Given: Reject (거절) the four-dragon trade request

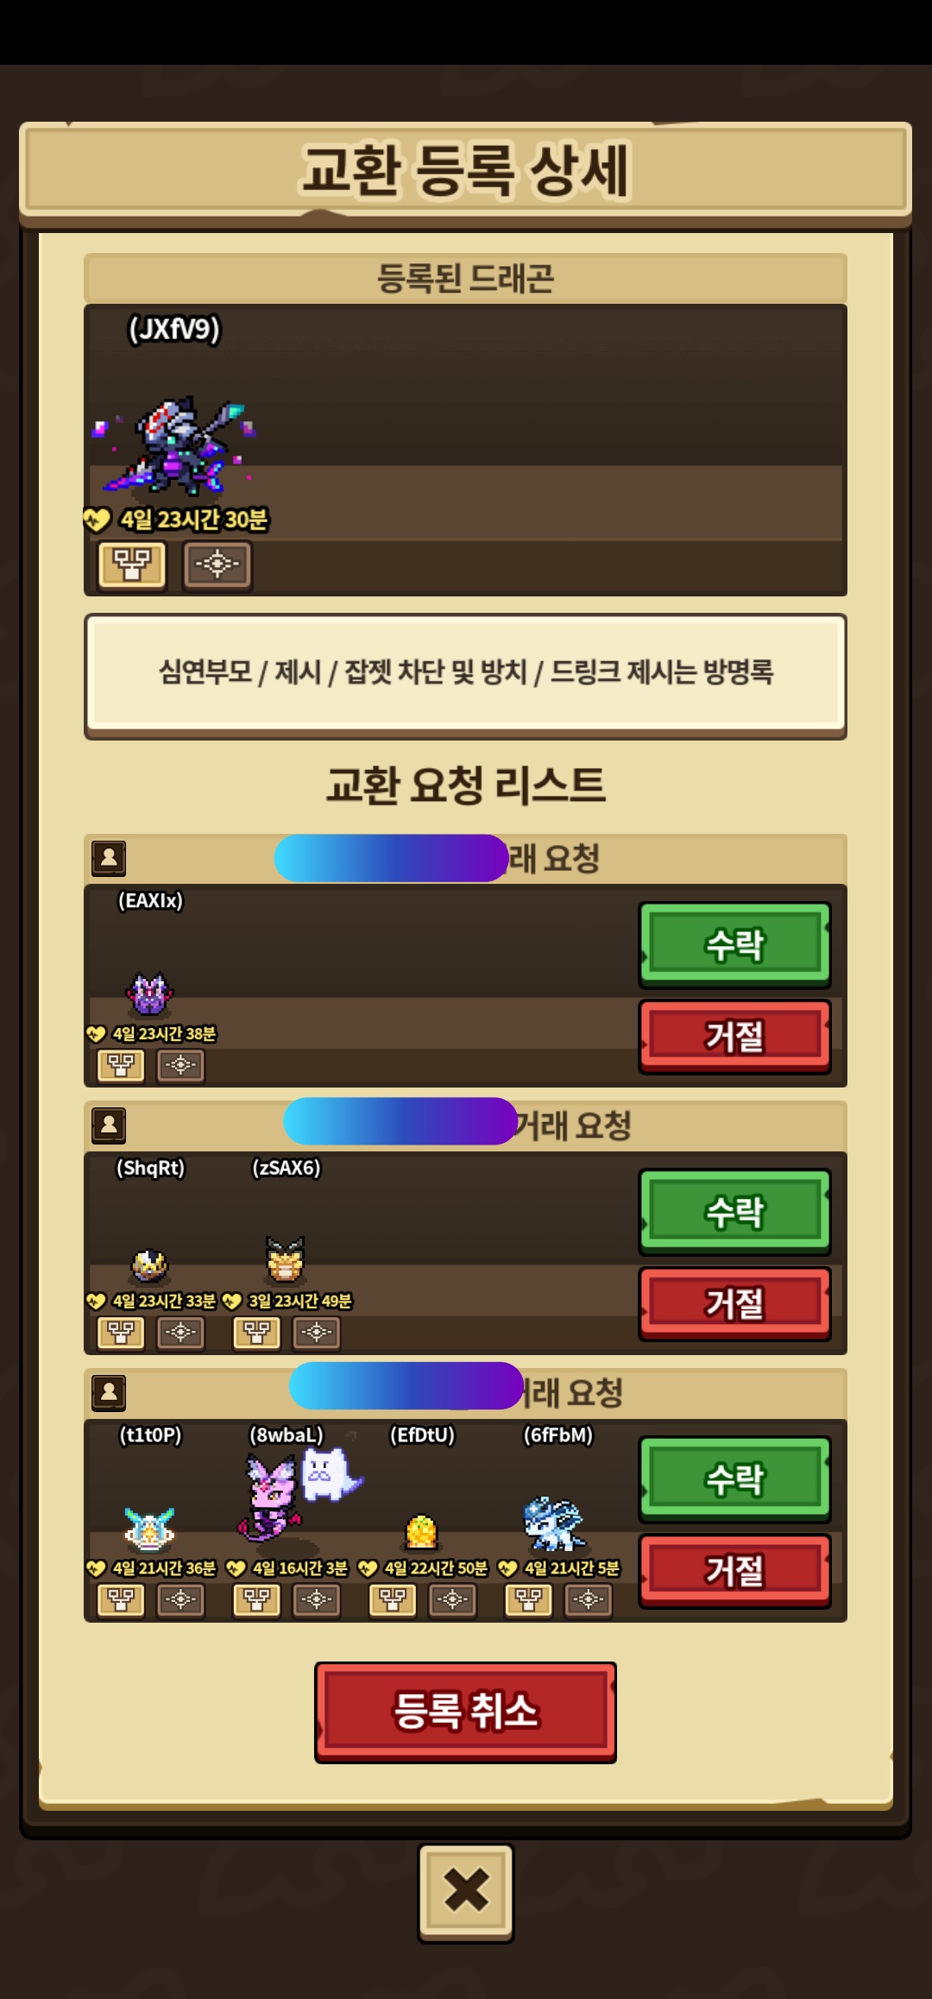Looking at the screenshot, I should tap(735, 1571).
